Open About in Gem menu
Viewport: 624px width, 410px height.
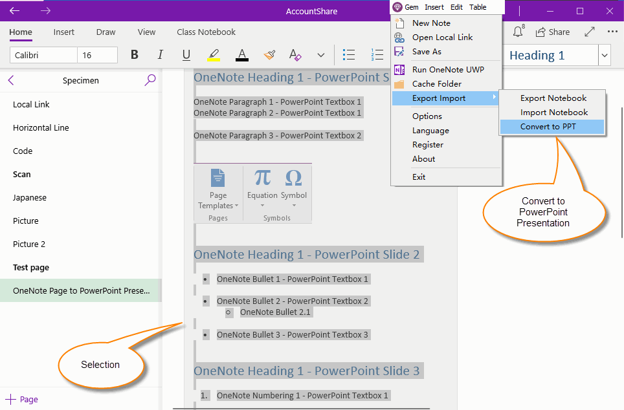[x=446, y=159]
